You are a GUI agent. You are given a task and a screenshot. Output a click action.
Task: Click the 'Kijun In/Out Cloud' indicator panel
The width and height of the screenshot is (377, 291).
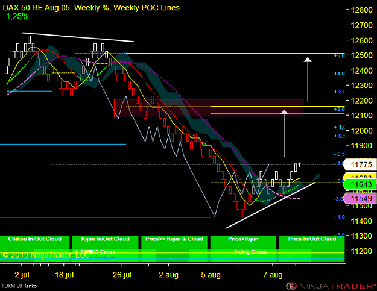click(x=106, y=242)
